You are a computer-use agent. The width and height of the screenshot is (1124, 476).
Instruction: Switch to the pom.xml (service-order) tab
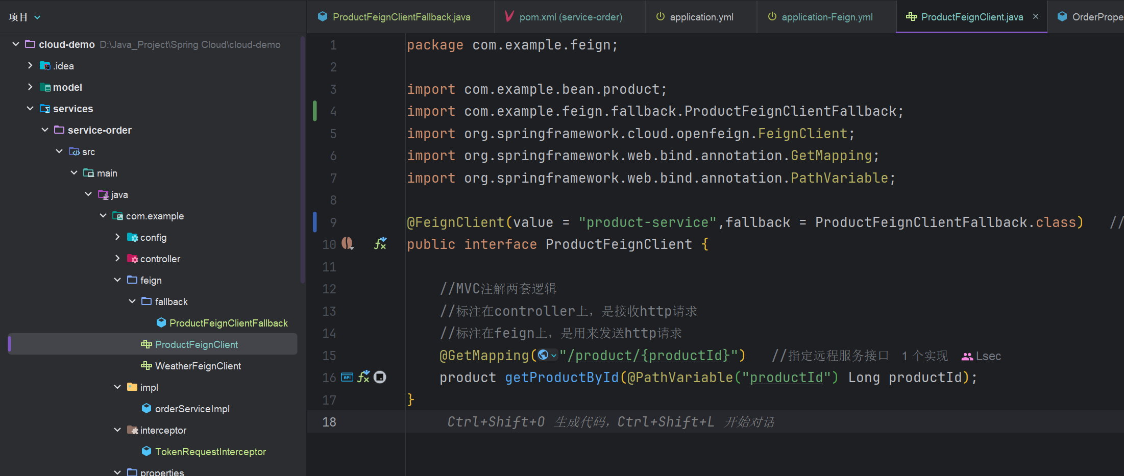pyautogui.click(x=570, y=17)
